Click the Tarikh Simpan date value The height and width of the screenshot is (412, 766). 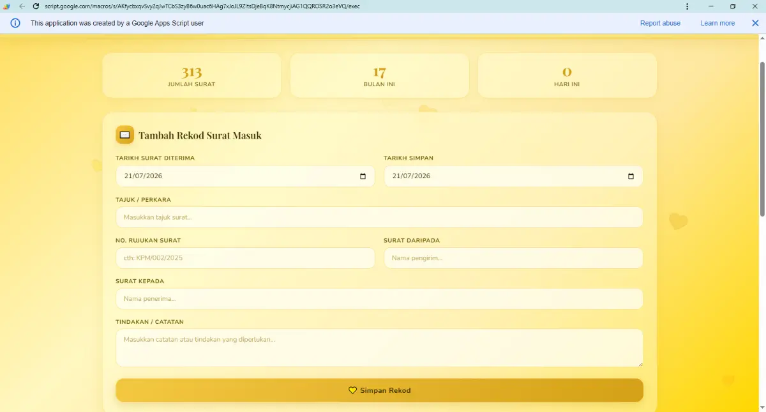pos(412,176)
